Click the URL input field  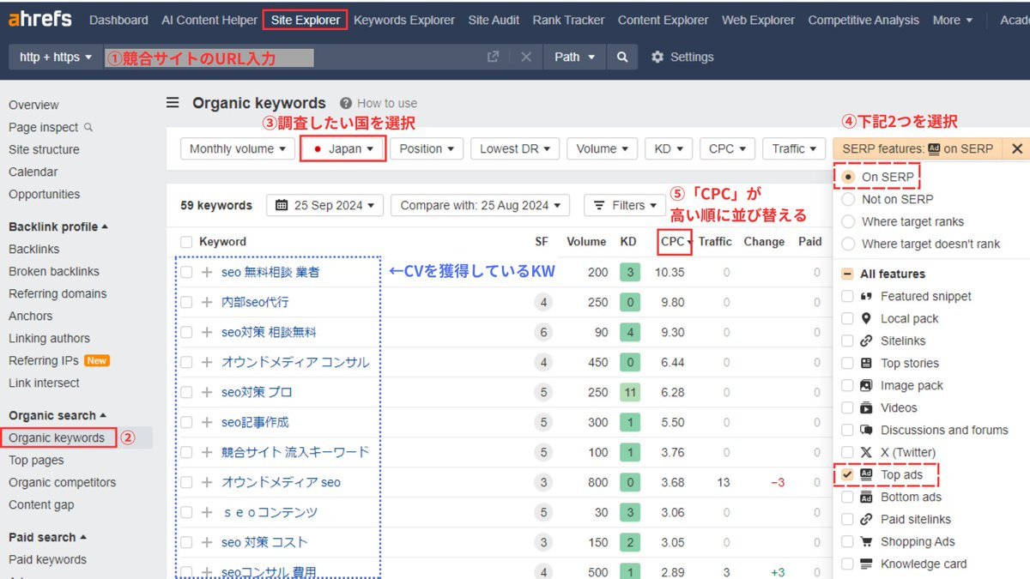point(293,57)
